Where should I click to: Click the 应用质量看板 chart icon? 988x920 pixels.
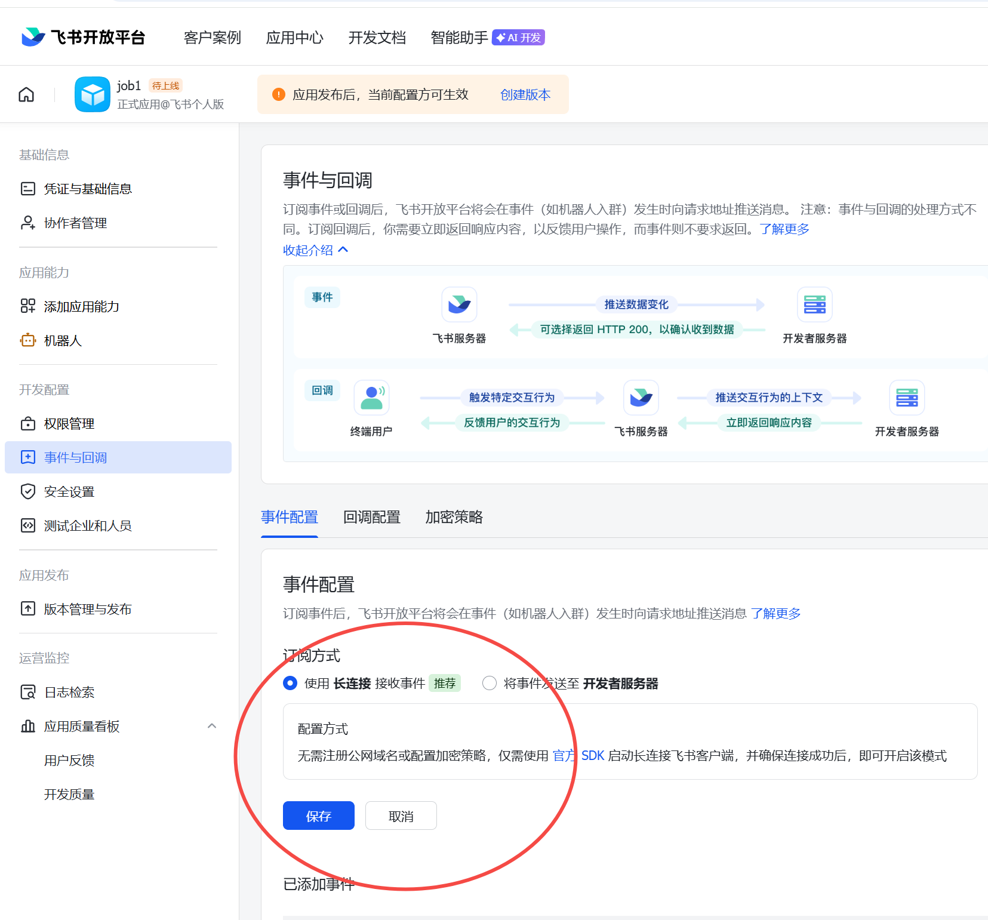point(28,726)
